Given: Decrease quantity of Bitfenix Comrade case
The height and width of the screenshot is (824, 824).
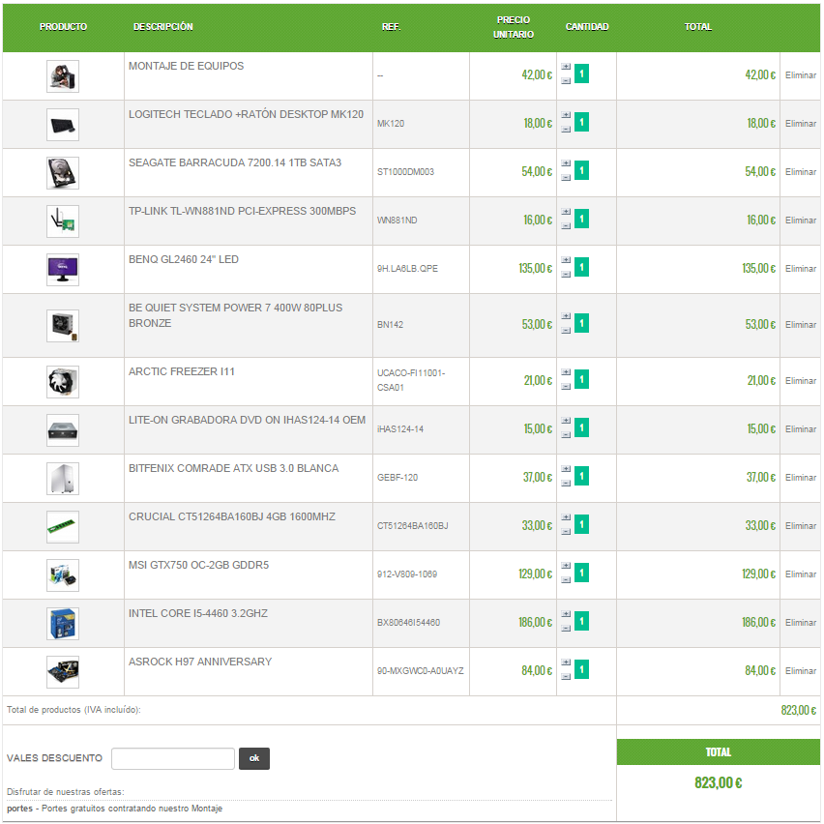Looking at the screenshot, I should [x=566, y=484].
